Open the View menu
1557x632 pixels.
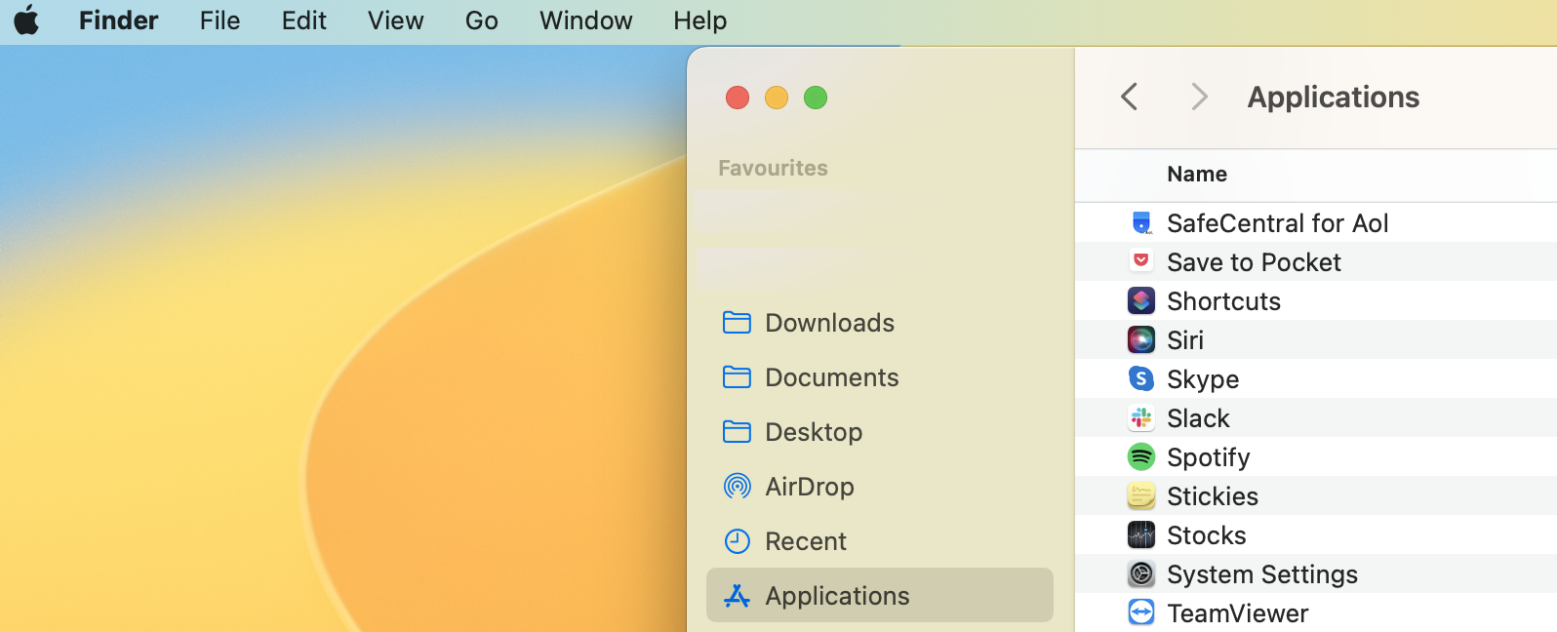(x=395, y=20)
